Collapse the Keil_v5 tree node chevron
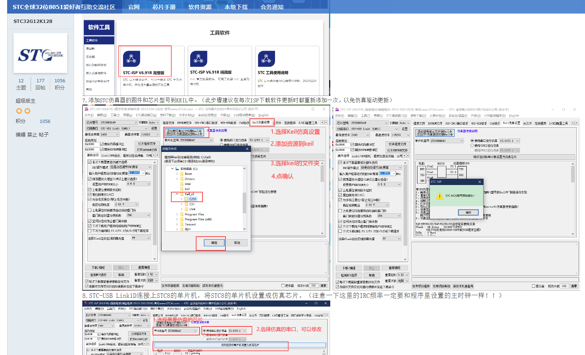 [x=177, y=194]
